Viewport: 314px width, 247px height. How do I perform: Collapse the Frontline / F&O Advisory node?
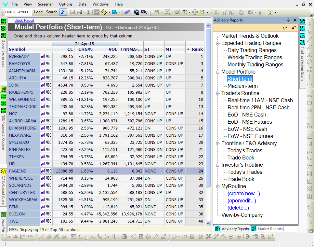point(218,143)
